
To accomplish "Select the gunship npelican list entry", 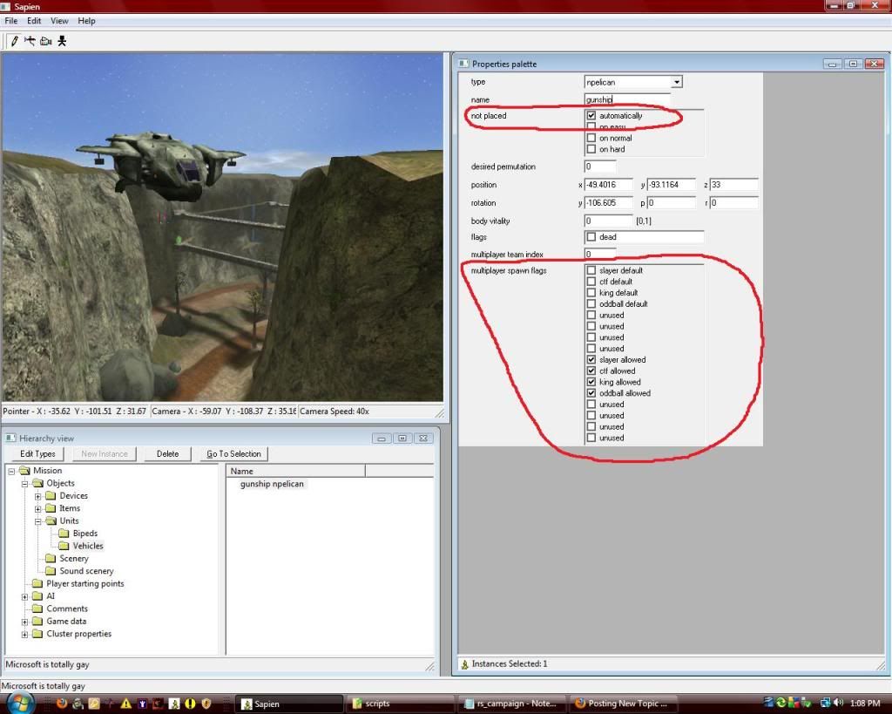I will click(x=272, y=484).
